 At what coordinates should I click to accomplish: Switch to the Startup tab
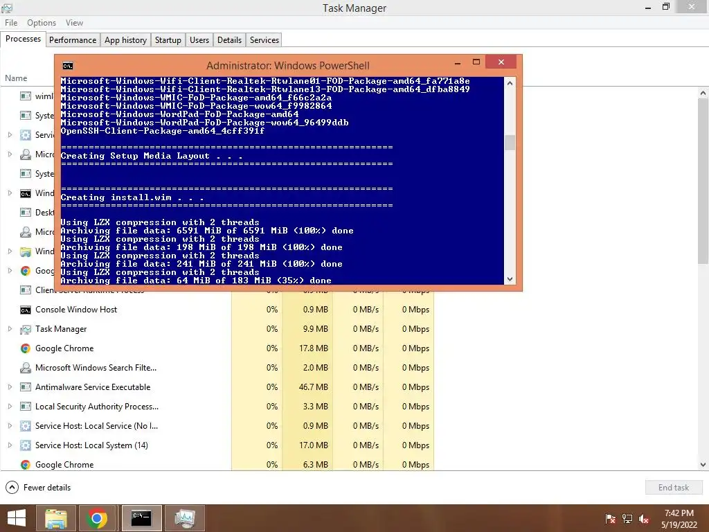pos(168,39)
